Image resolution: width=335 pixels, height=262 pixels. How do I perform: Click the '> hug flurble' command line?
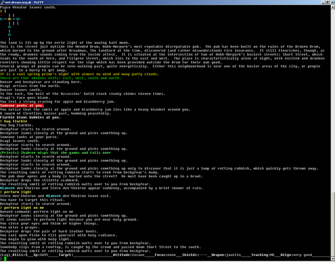14,121
